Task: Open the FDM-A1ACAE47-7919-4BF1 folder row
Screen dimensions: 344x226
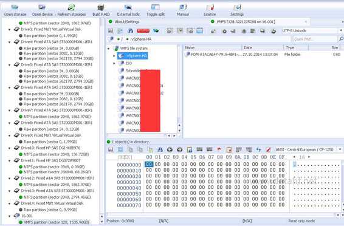Action: pyautogui.click(x=263, y=54)
